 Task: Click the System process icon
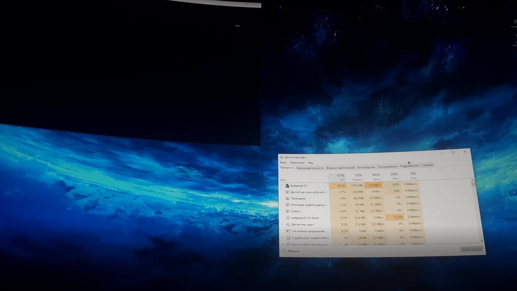click(288, 211)
